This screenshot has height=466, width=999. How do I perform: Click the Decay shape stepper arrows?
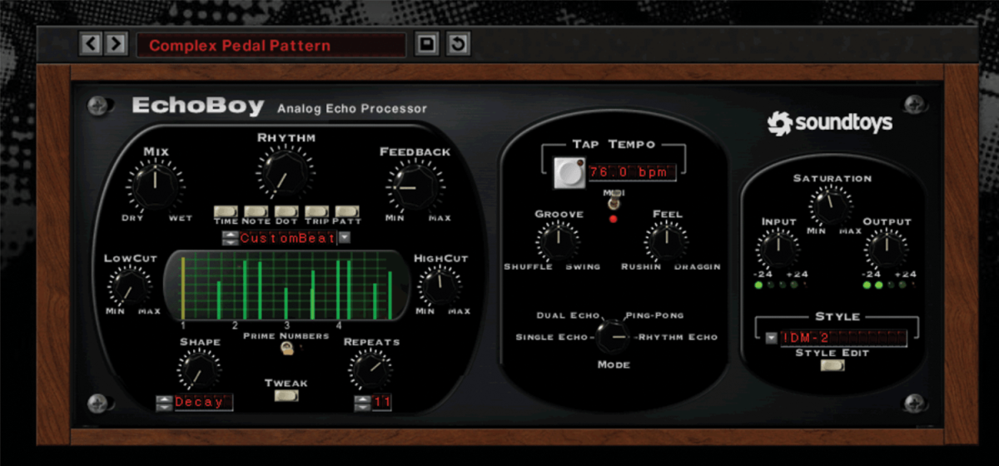[163, 403]
